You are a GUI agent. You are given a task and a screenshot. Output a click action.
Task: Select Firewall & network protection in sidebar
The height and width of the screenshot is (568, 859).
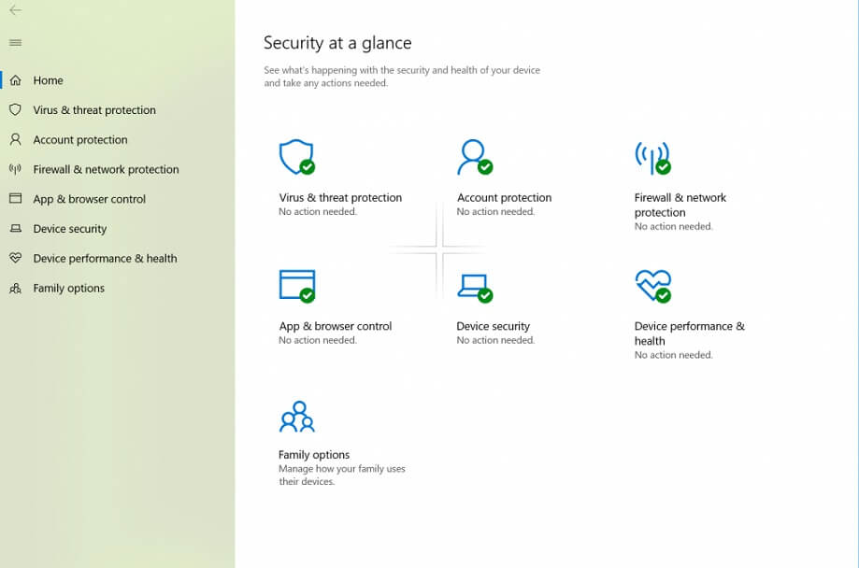pos(106,169)
